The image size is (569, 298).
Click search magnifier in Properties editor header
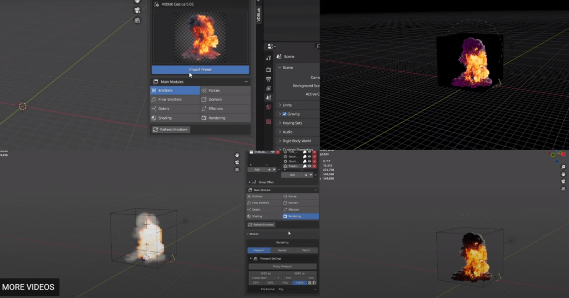[x=318, y=46]
